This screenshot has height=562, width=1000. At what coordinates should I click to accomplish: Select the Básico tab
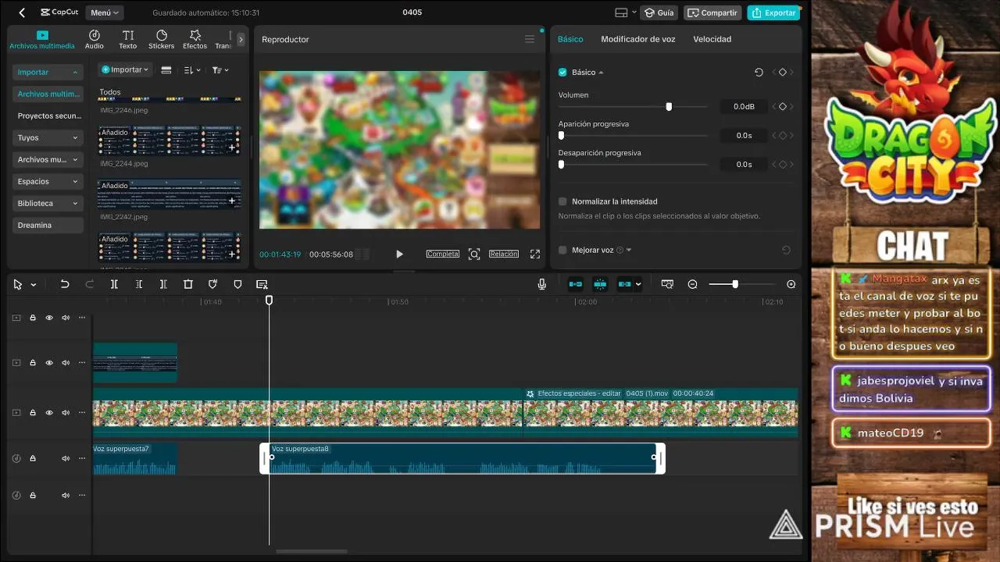point(570,39)
